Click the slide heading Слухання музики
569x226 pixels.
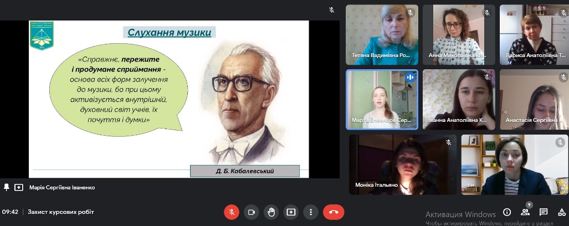pyautogui.click(x=169, y=32)
